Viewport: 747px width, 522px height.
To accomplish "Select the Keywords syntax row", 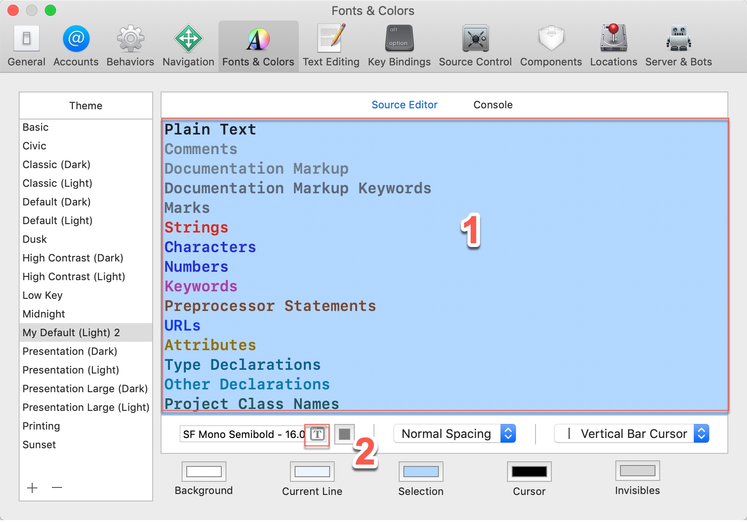I will [445, 286].
